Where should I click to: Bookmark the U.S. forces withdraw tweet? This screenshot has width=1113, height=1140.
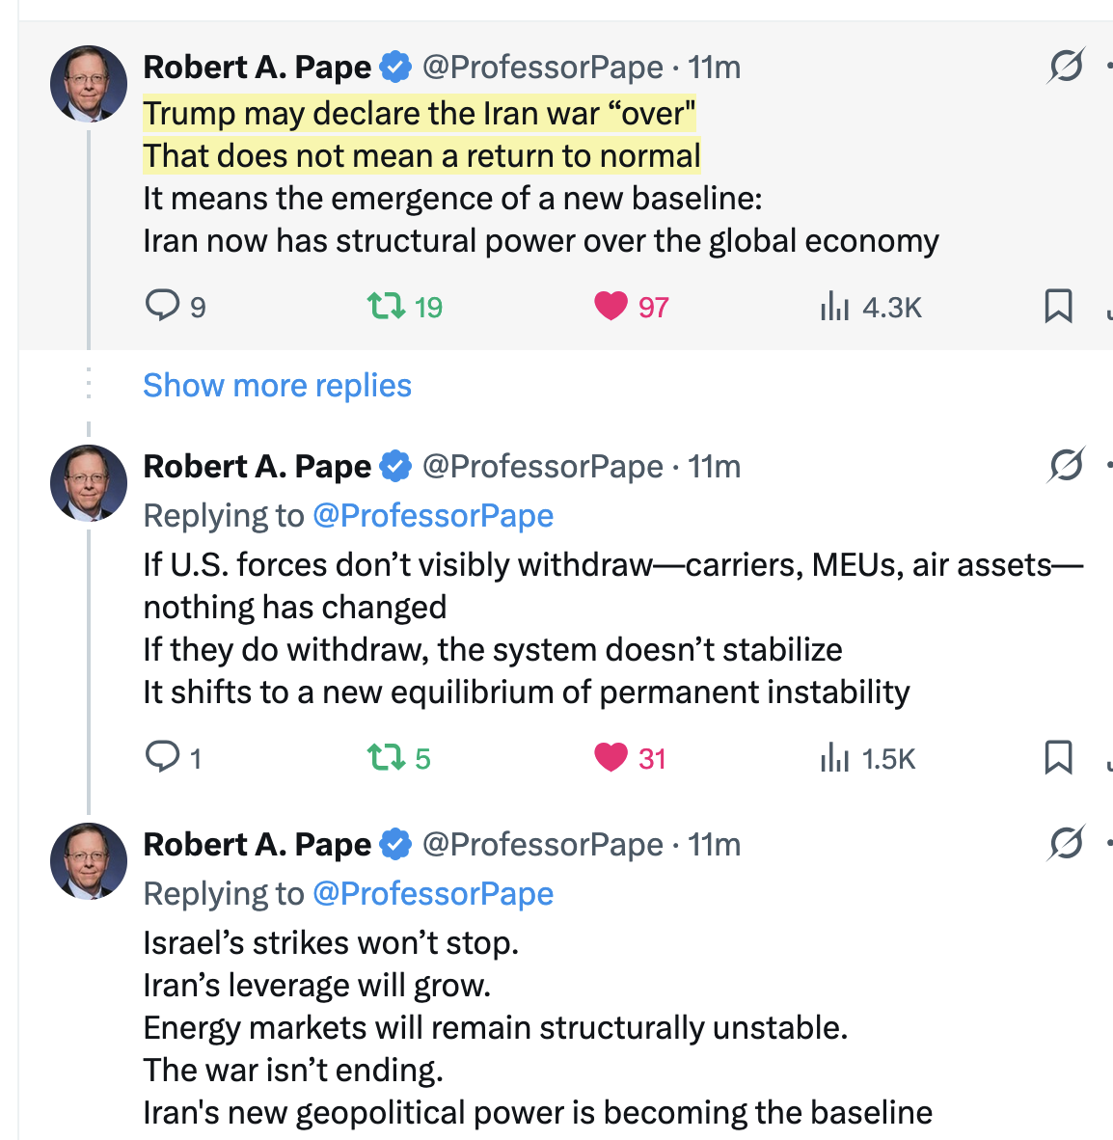pos(1058,757)
